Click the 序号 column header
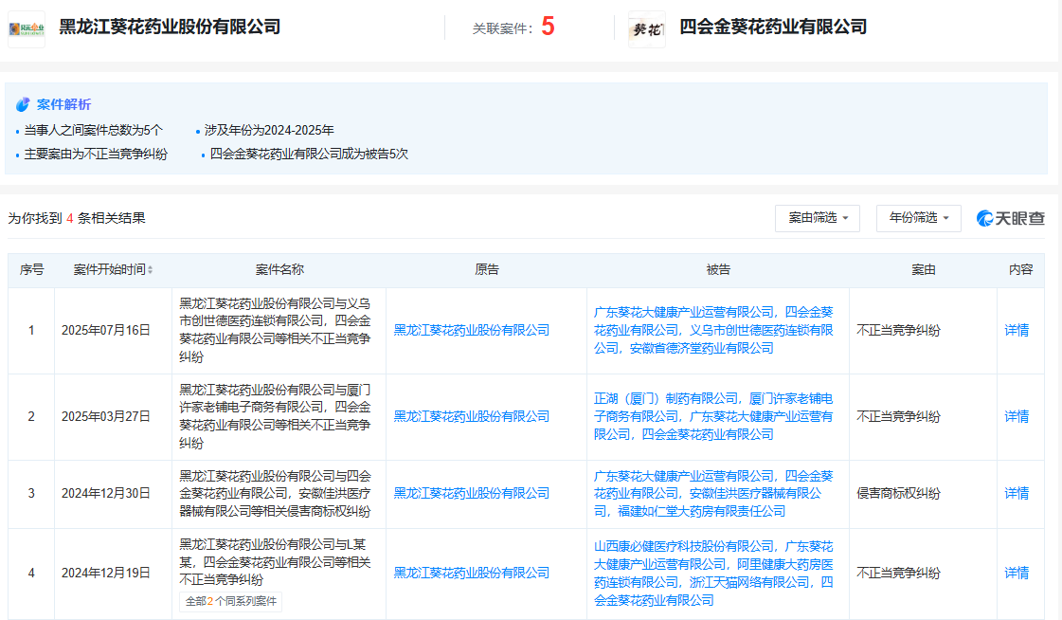The width and height of the screenshot is (1062, 620). tap(31, 269)
